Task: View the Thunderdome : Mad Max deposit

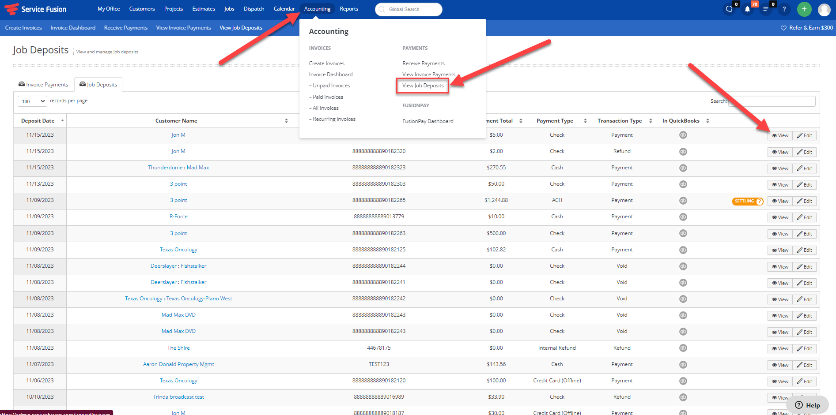Action: pyautogui.click(x=780, y=168)
